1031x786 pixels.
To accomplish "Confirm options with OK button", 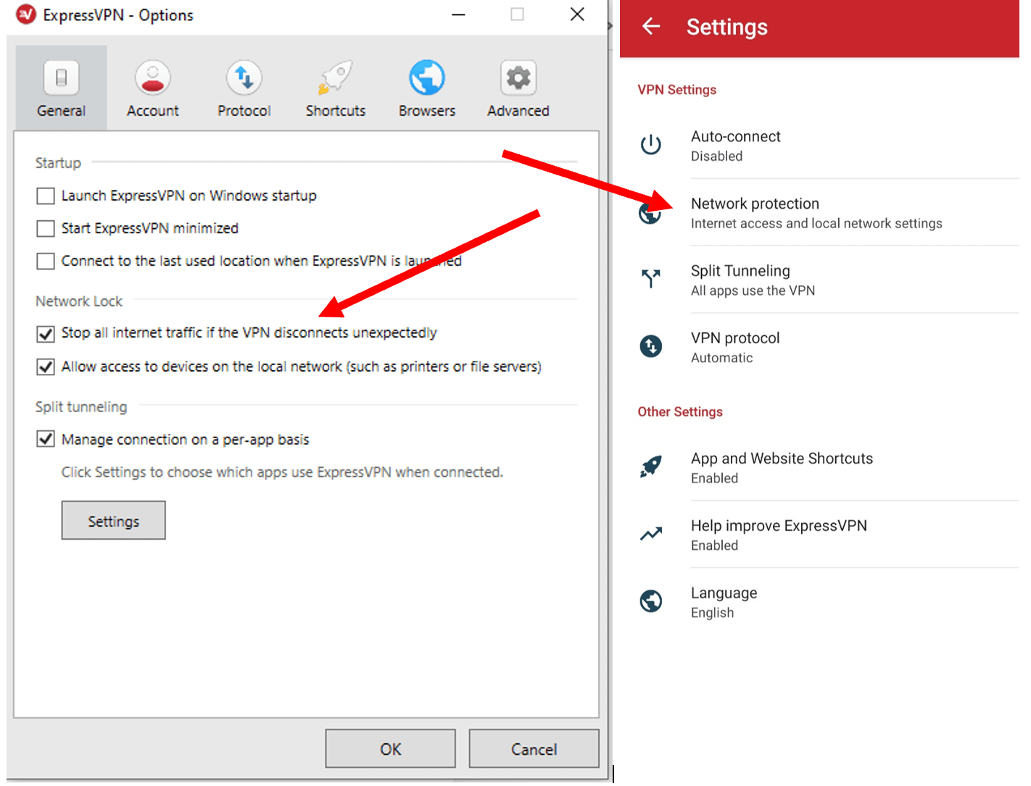I will pyautogui.click(x=390, y=749).
